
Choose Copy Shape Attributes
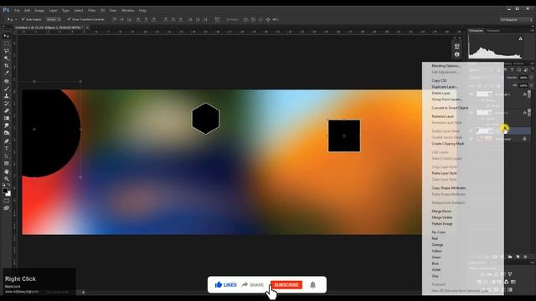point(449,188)
